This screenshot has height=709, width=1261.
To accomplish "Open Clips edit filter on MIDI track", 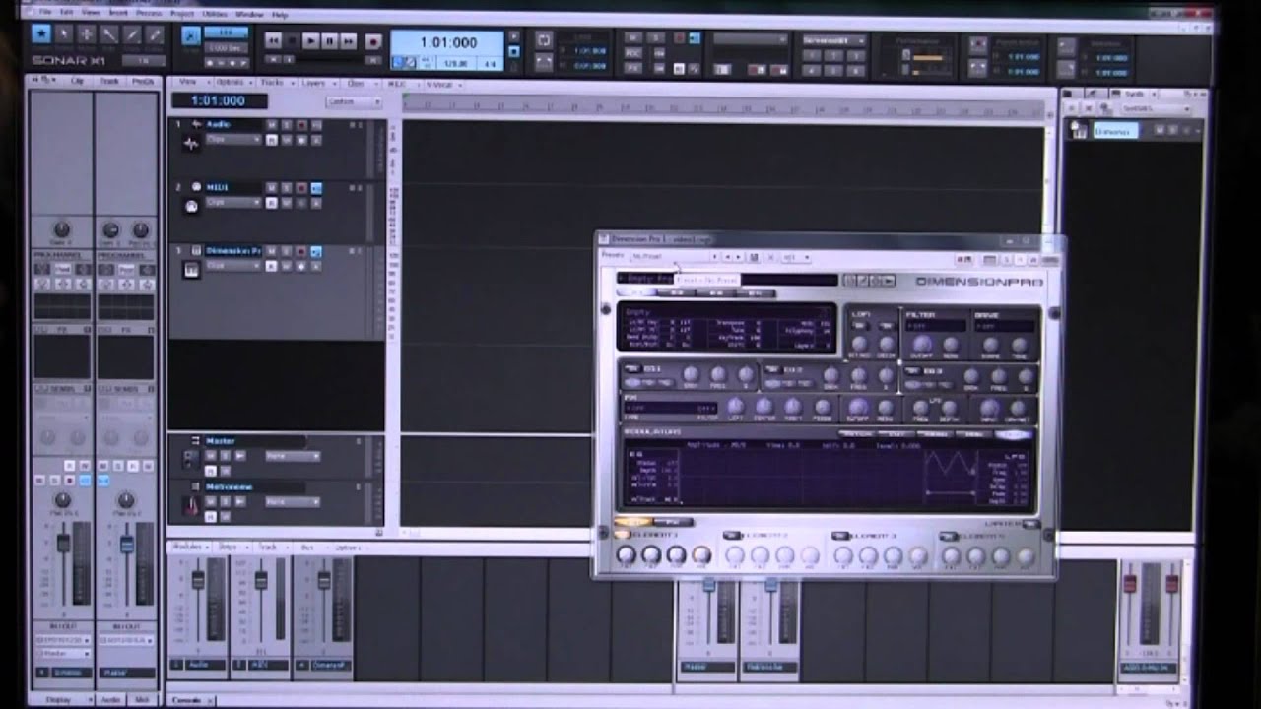I will click(x=233, y=202).
